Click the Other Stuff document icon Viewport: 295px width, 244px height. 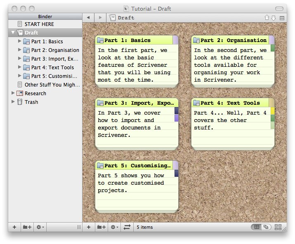20,84
